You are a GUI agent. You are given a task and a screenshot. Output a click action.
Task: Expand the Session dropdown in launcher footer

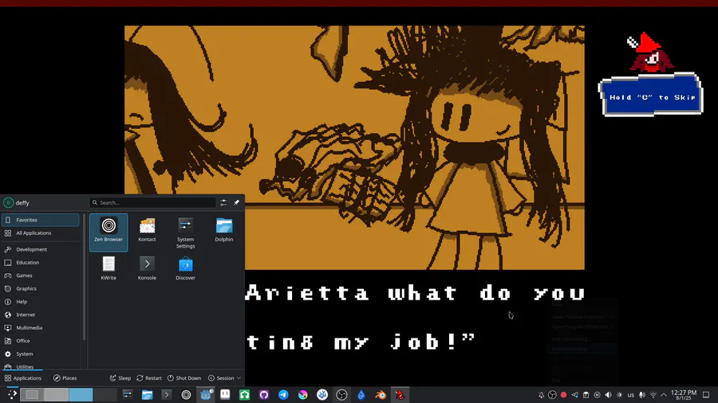point(224,378)
